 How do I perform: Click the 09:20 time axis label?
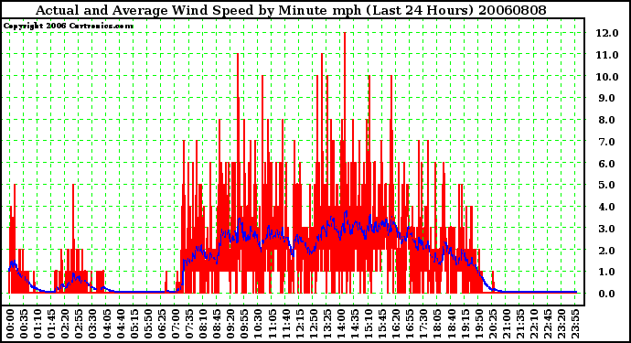(x=230, y=324)
